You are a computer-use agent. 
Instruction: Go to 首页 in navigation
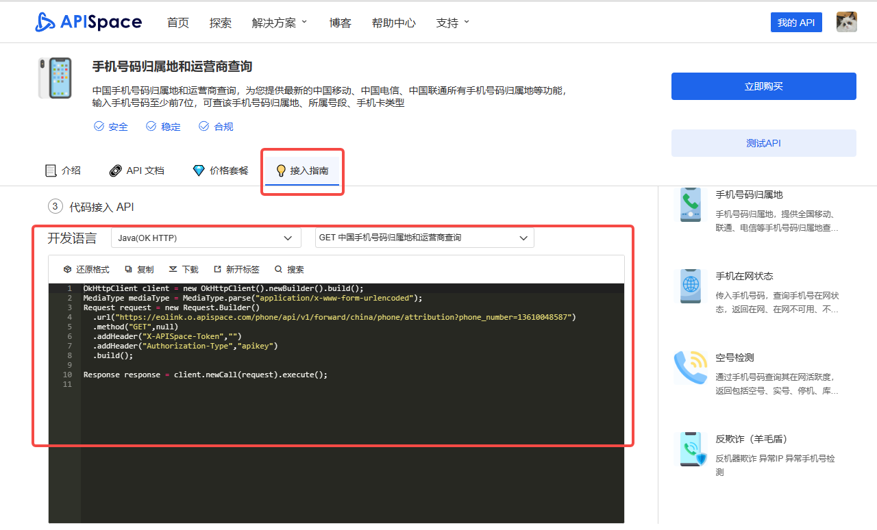point(178,23)
